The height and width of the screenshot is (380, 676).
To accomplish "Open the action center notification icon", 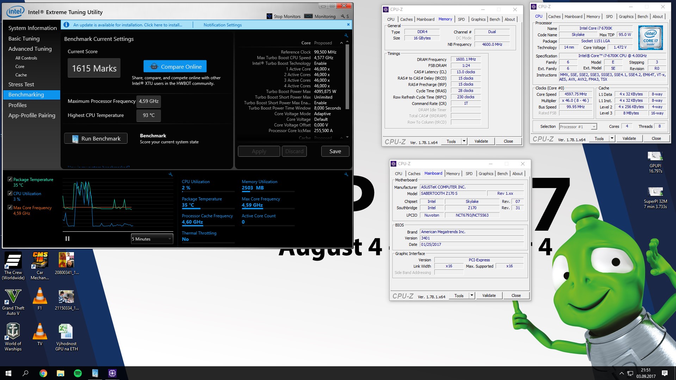I will (x=665, y=373).
